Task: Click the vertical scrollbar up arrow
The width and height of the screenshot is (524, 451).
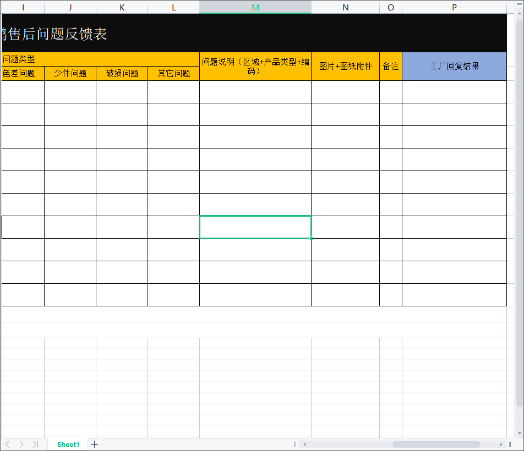Action: tap(520, 14)
